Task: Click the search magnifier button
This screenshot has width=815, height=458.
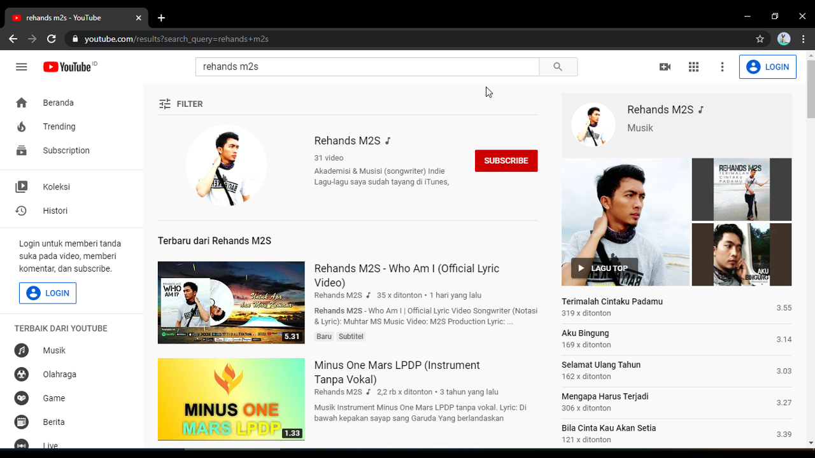Action: click(558, 67)
